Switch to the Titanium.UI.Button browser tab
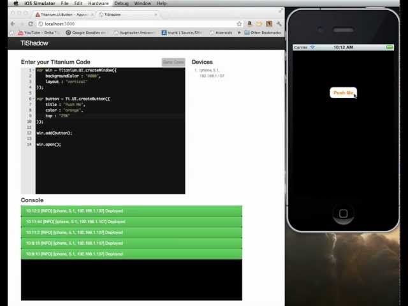 click(x=64, y=15)
